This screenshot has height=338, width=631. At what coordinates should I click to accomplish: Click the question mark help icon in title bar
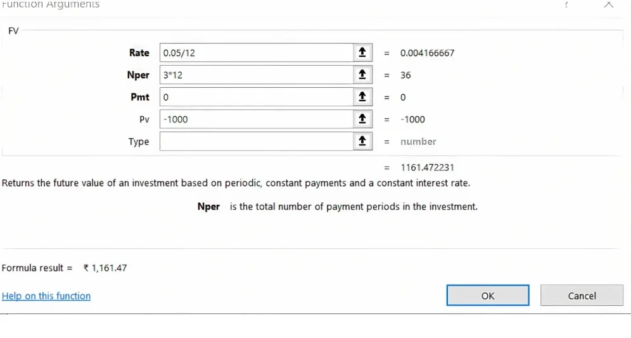click(566, 4)
